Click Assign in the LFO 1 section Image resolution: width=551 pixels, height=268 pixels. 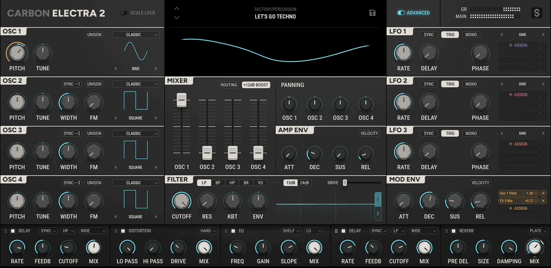518,45
